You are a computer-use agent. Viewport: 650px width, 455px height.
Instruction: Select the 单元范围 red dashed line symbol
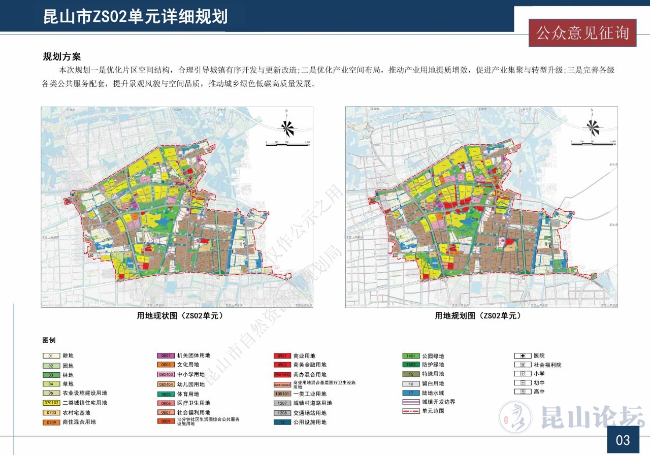[410, 411]
